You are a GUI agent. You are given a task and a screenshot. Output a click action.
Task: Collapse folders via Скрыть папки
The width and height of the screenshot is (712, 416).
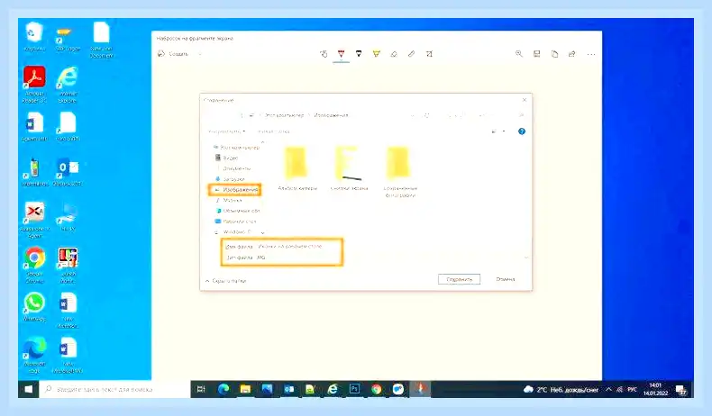(x=225, y=281)
